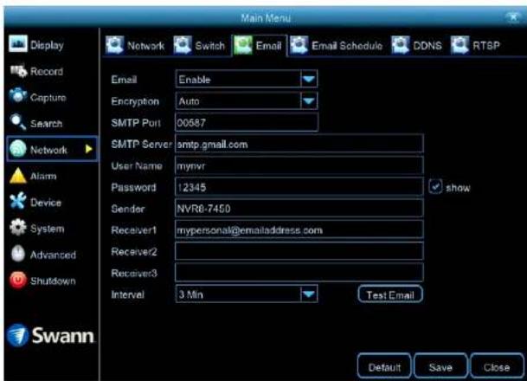Click the User Name field
This screenshot has height=381, width=527.
(299, 165)
